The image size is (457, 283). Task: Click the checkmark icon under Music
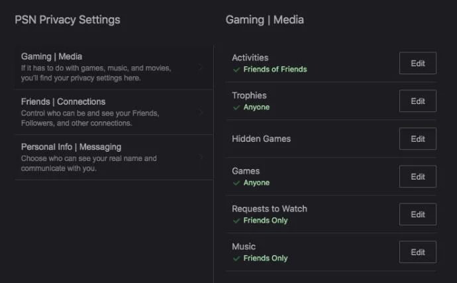[236, 258]
